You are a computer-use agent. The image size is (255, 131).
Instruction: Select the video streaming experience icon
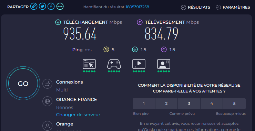(139, 64)
